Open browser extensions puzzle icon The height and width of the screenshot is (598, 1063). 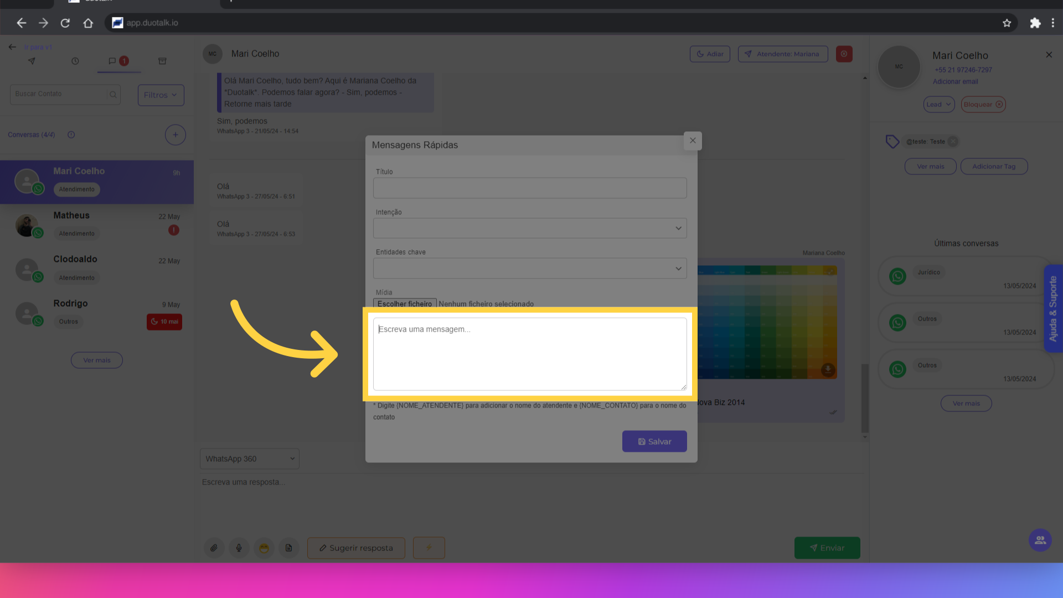click(x=1035, y=23)
